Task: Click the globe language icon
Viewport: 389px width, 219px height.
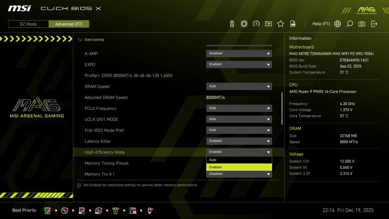Action: (337, 24)
